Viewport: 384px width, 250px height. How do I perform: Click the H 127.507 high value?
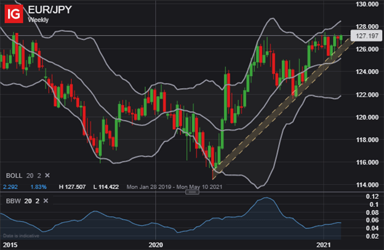pos(72,187)
